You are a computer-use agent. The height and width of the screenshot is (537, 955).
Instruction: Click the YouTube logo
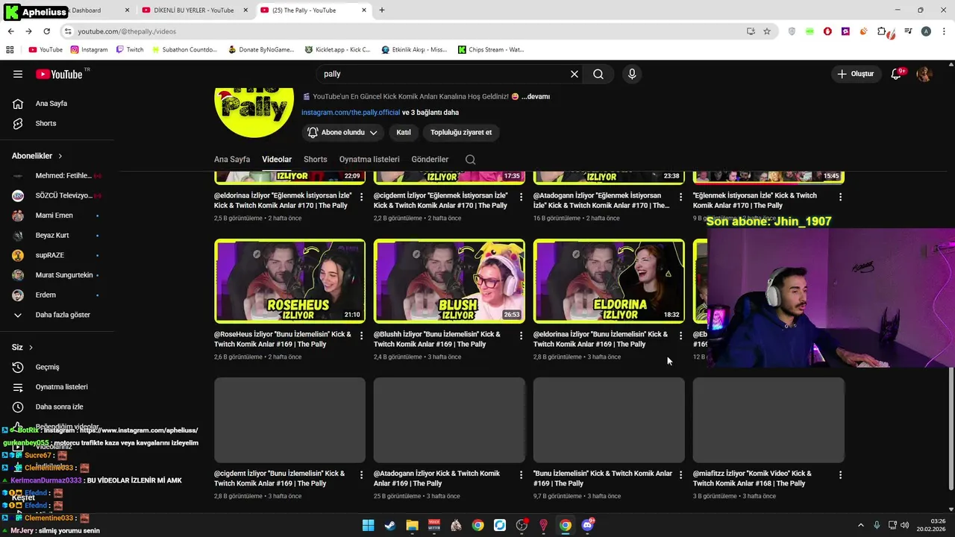(x=59, y=74)
